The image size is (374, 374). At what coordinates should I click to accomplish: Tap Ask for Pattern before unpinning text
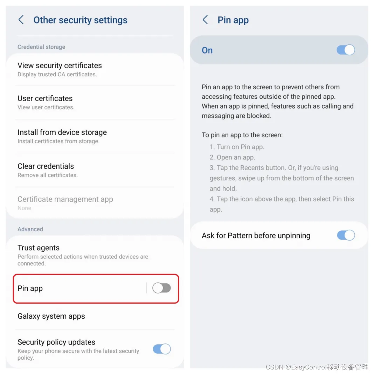(256, 236)
